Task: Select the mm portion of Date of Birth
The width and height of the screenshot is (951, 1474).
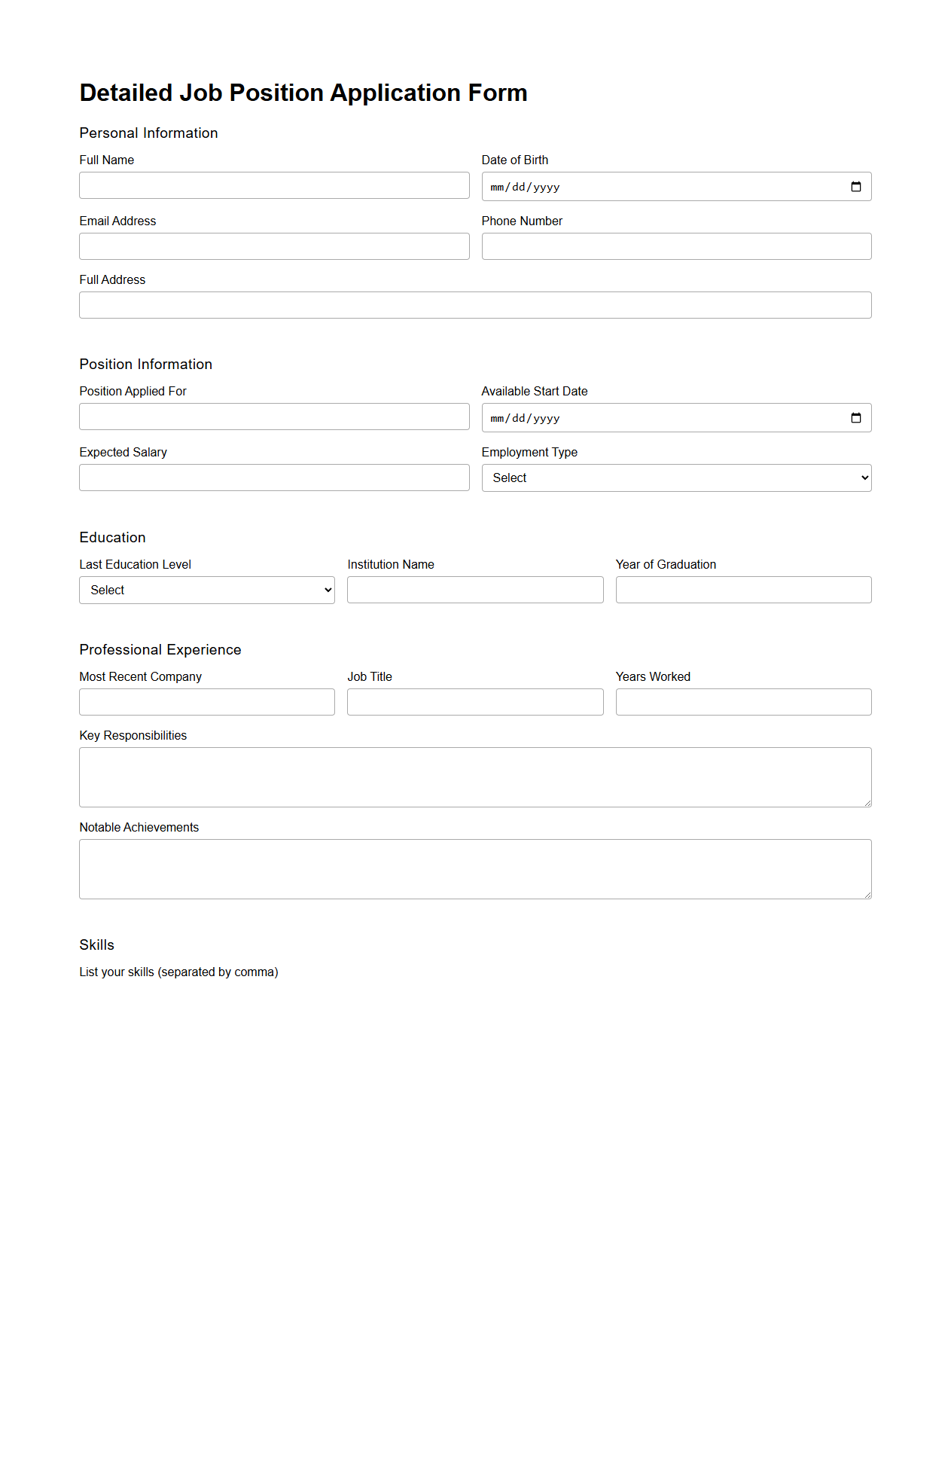Action: (497, 186)
